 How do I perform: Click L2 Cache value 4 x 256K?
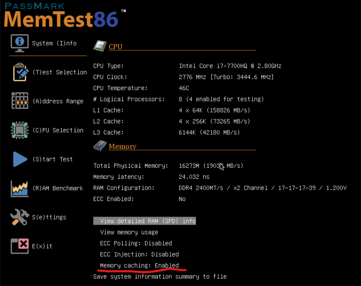pos(214,121)
